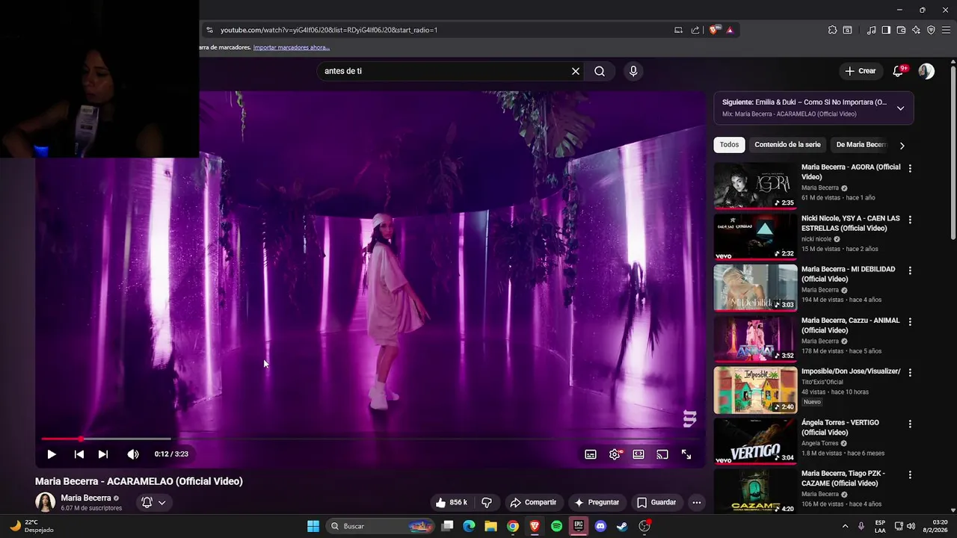Open AGORA (Official Video) thumbnail
Screen dimensions: 957x538
(x=755, y=186)
